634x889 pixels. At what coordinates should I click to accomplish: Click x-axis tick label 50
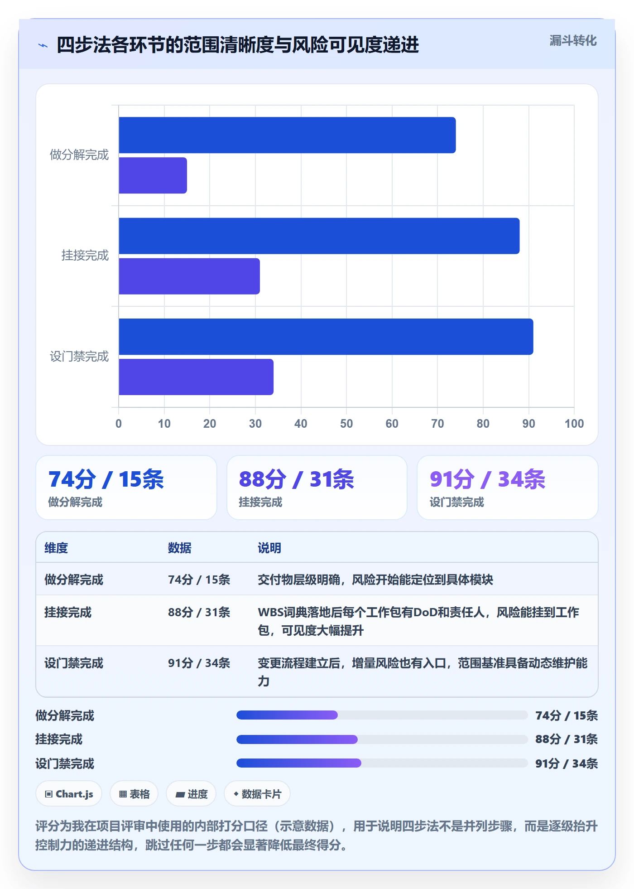346,424
